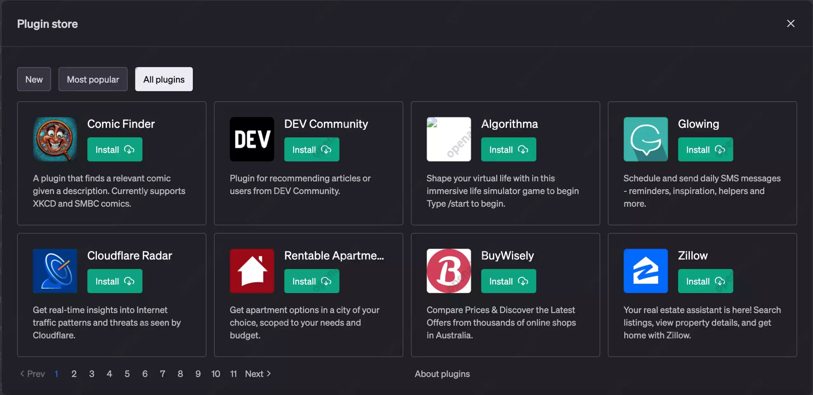Image resolution: width=813 pixels, height=395 pixels.
Task: Jump to page 3
Action: tap(92, 374)
